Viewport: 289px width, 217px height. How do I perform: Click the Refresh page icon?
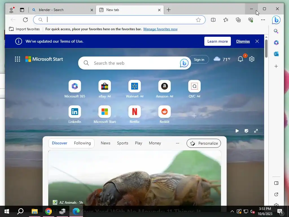[25, 20]
